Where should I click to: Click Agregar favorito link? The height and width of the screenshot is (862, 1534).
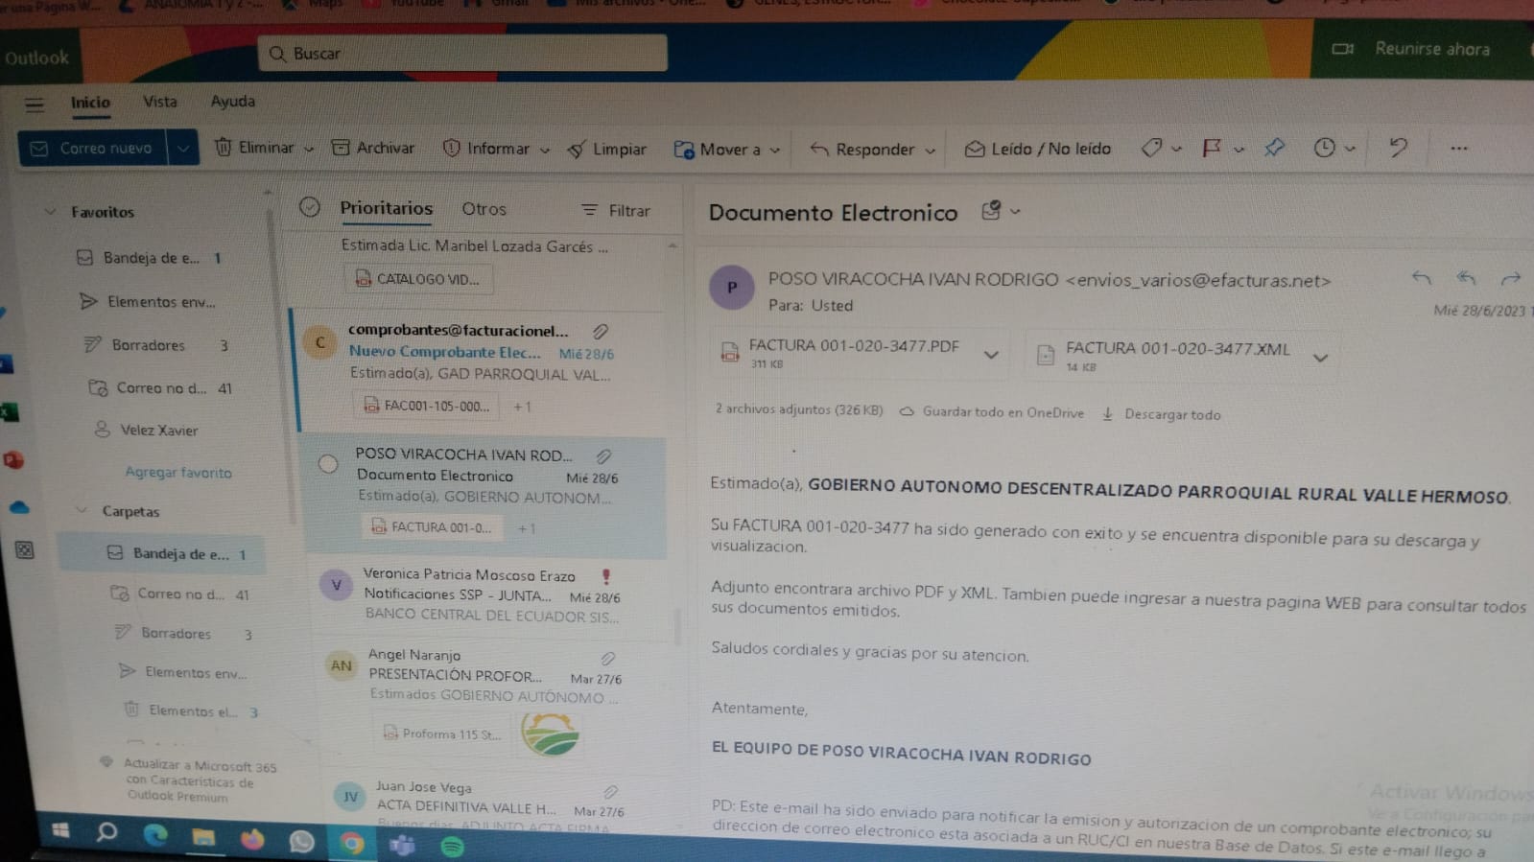[x=178, y=472]
